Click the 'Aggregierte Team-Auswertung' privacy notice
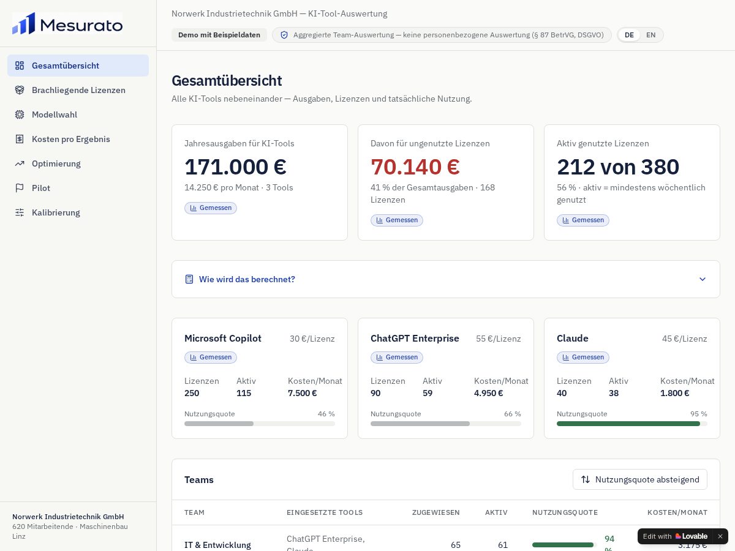 tap(442, 35)
